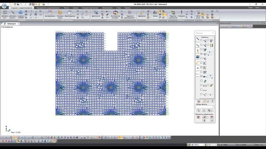Screen dimensions: 266x149
Task: Click the Найти центр icon
Action: tap(198, 14)
